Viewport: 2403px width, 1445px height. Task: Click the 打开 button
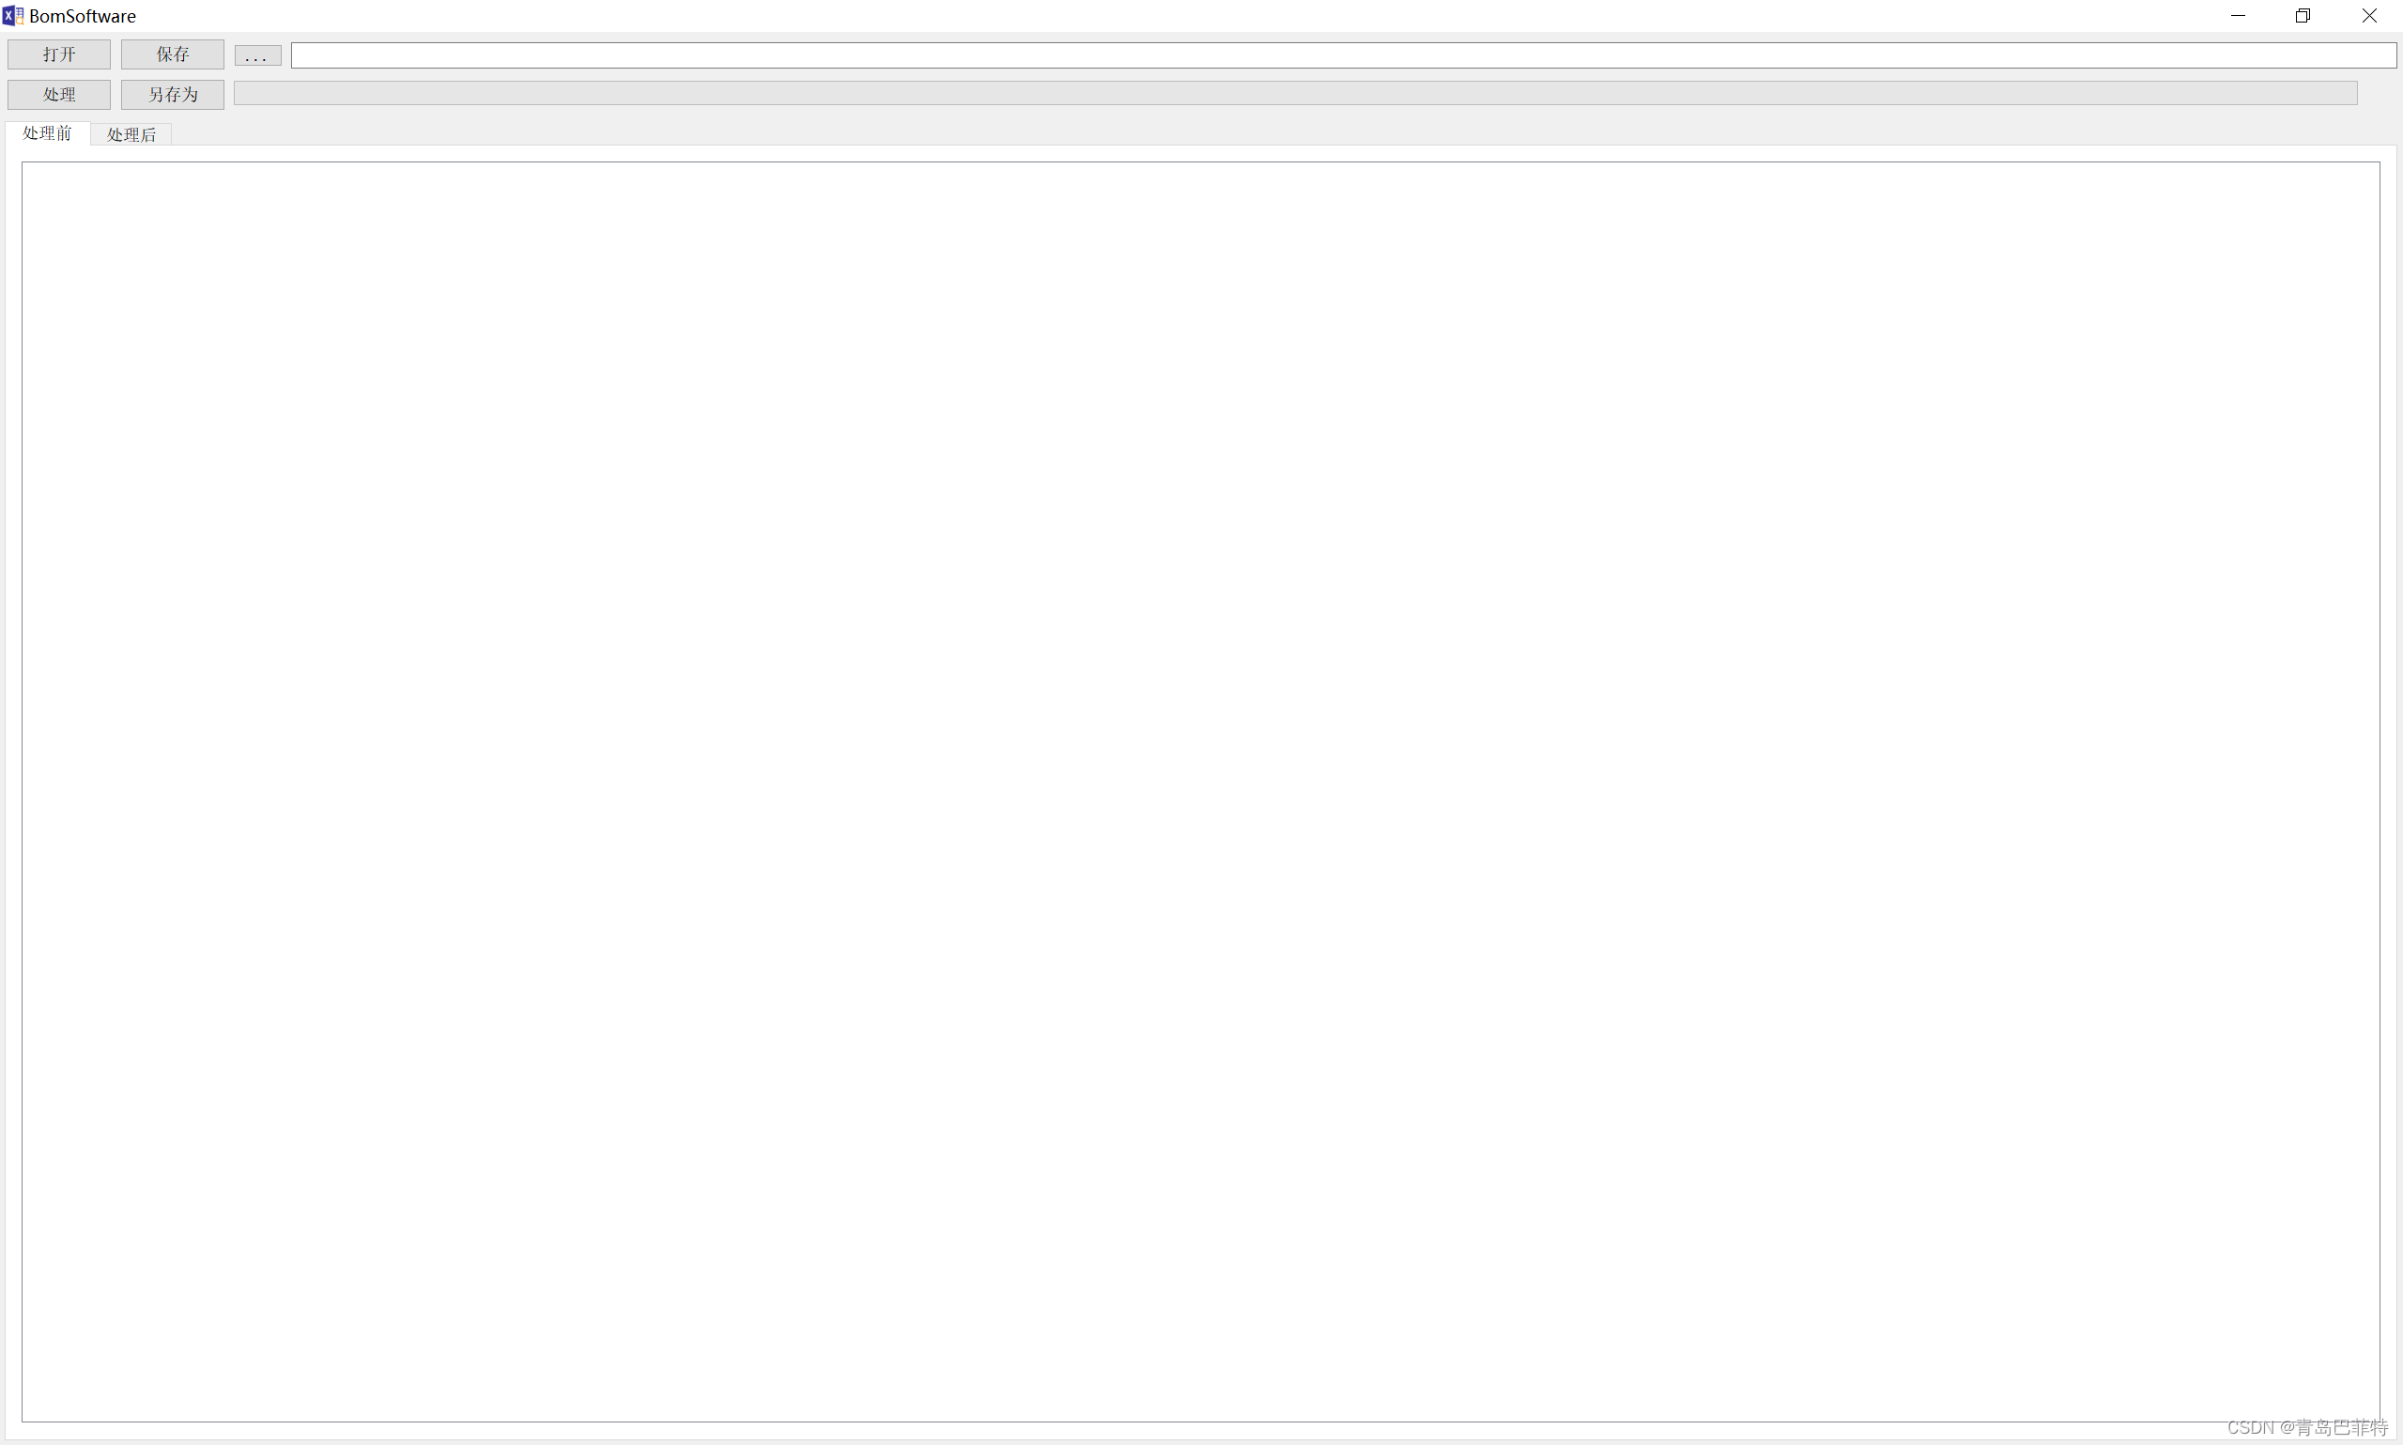[x=59, y=54]
